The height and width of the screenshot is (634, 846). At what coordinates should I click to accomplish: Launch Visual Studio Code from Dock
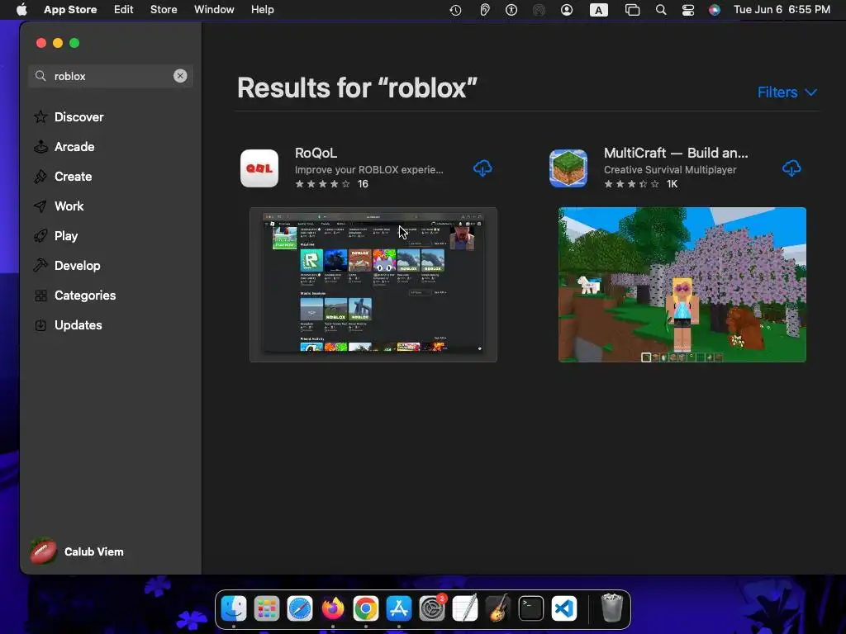click(x=564, y=608)
